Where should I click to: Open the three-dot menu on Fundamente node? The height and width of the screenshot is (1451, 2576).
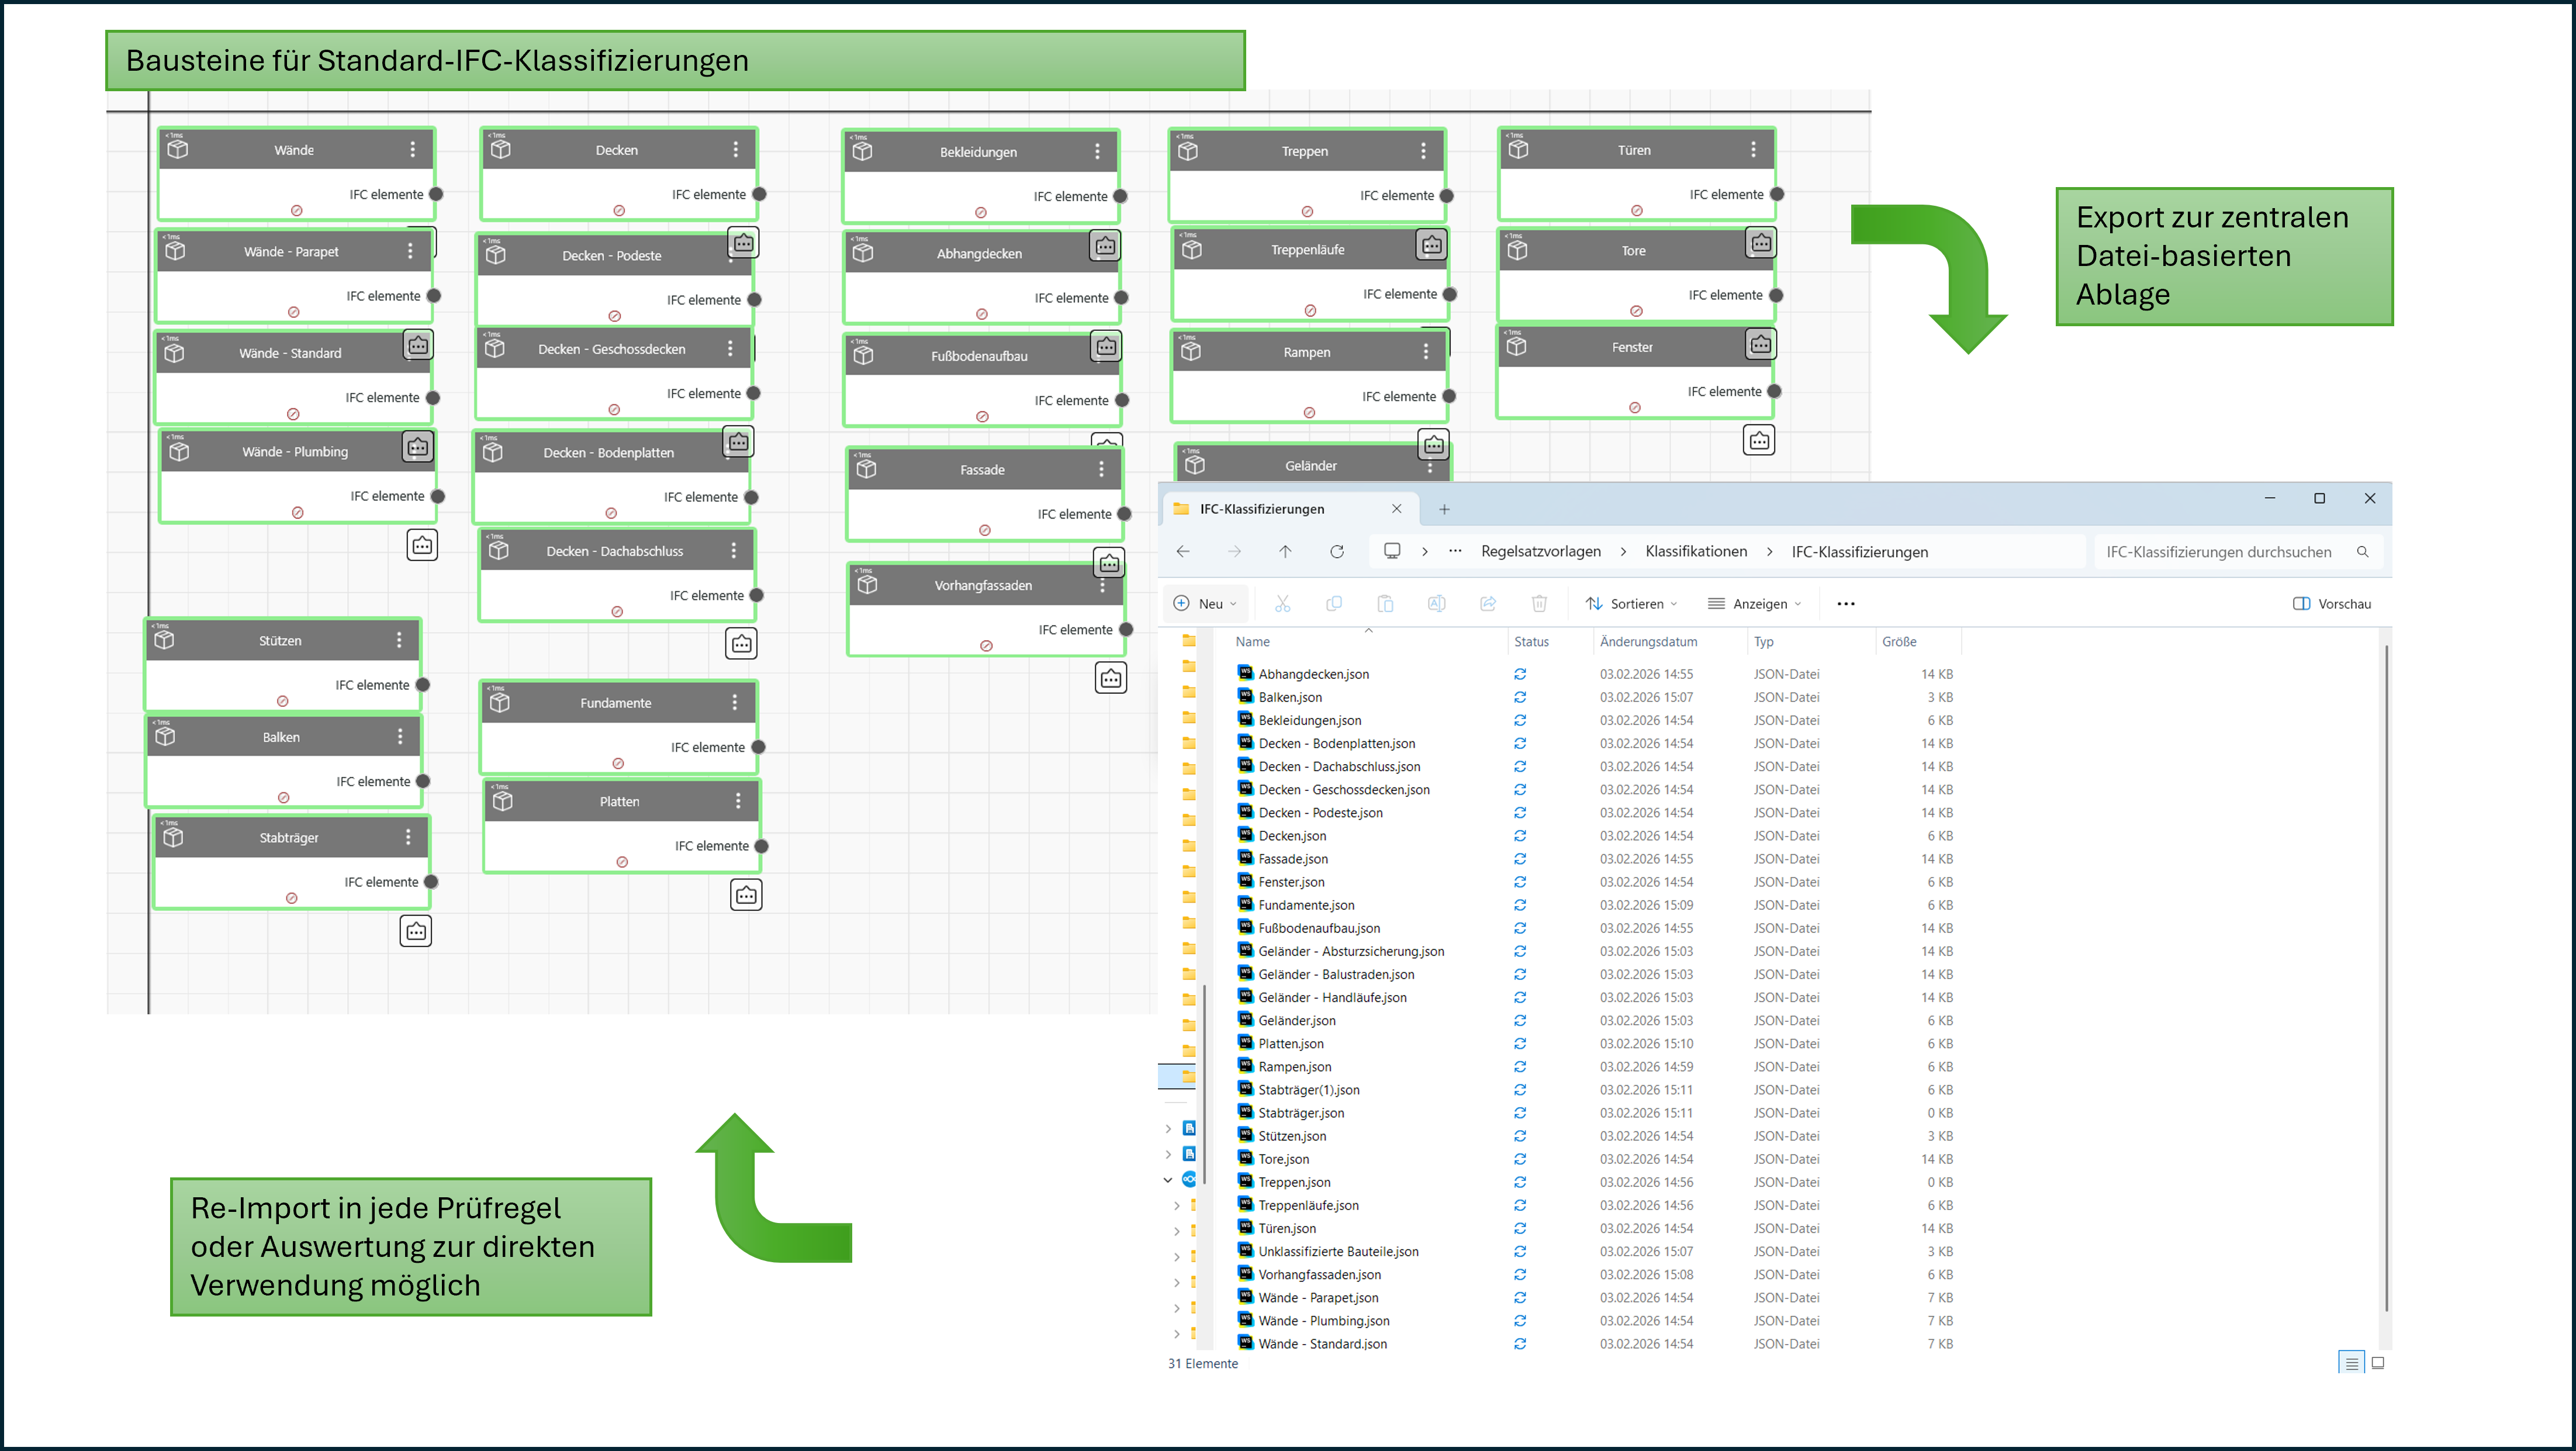point(735,703)
